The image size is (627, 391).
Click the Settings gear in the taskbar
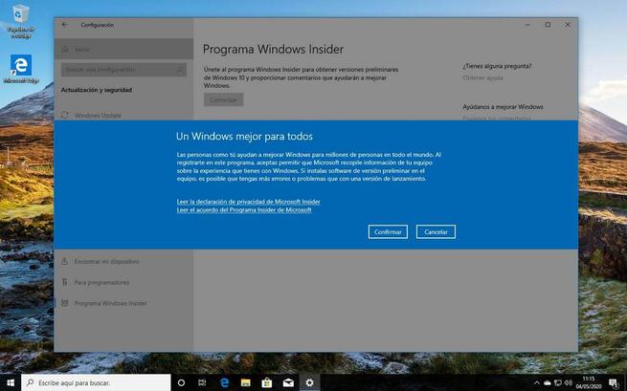coord(309,382)
